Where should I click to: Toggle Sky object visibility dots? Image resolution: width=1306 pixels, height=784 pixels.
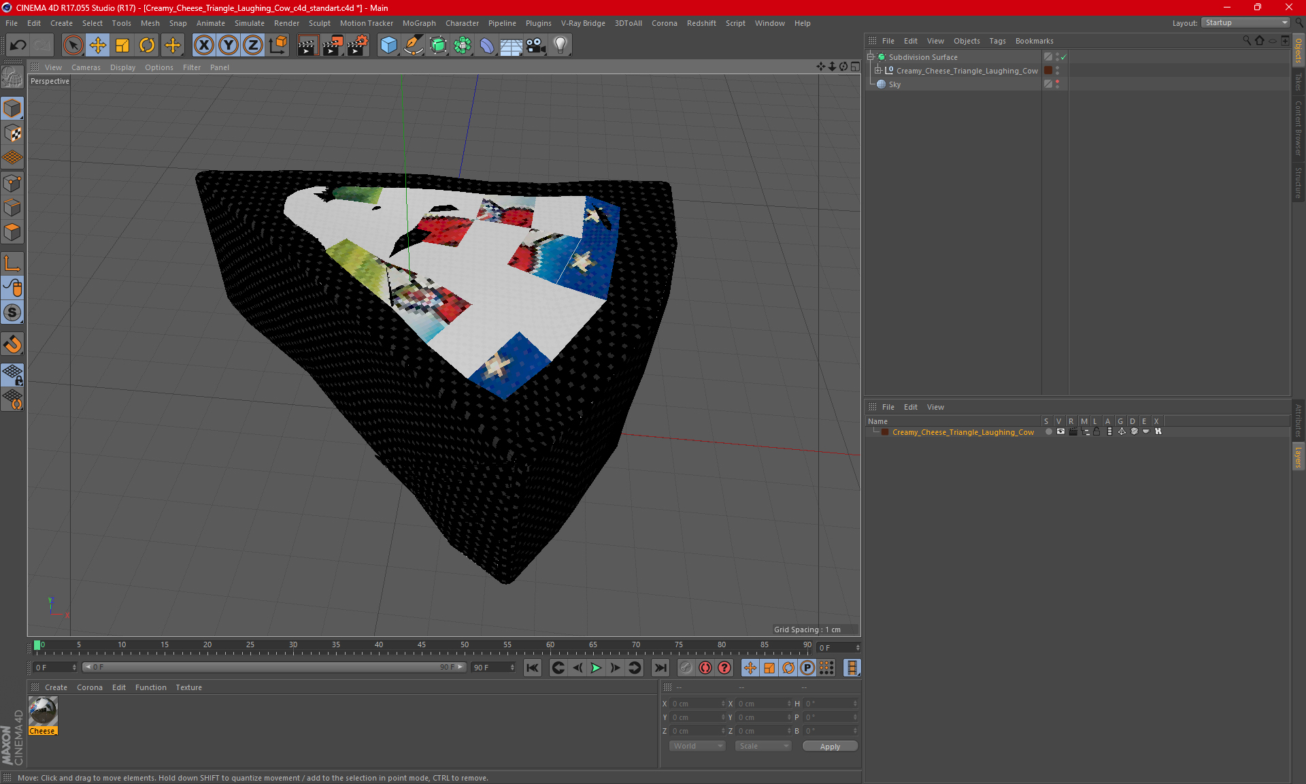point(1057,84)
